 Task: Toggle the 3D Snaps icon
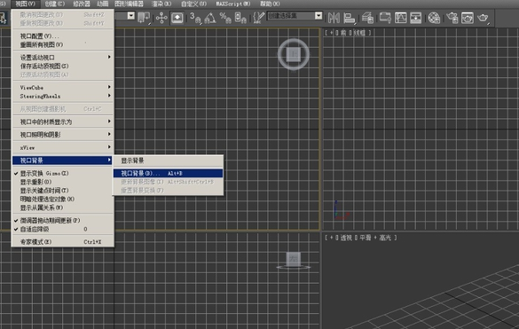195,18
